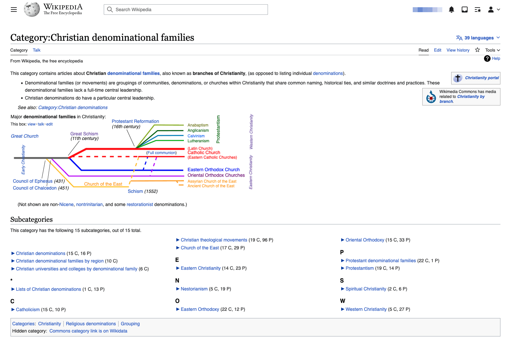The width and height of the screenshot is (507, 345).
Task: Open the Anabaptism diagram link
Action: [198, 125]
